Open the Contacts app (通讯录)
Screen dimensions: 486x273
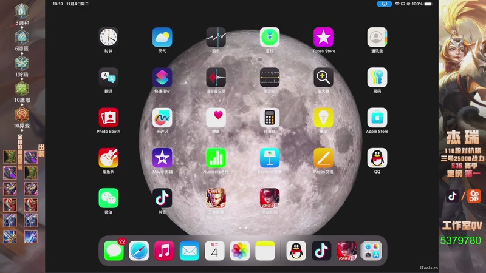[377, 37]
